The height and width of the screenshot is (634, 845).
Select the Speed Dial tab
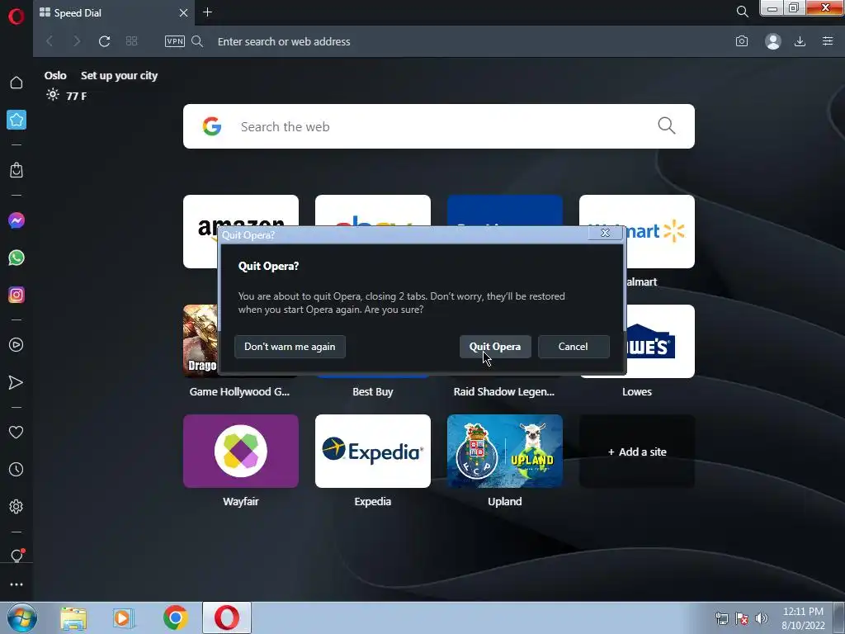click(114, 12)
